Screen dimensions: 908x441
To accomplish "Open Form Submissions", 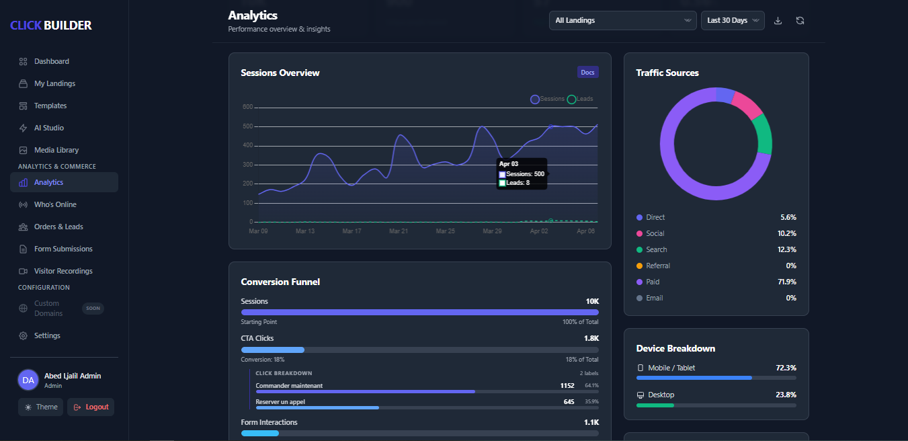I will [x=63, y=248].
